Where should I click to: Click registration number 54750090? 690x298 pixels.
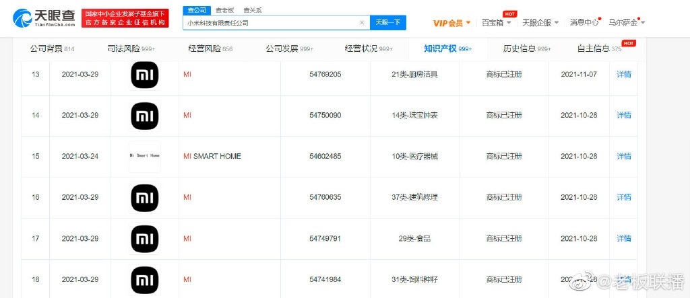pos(325,115)
